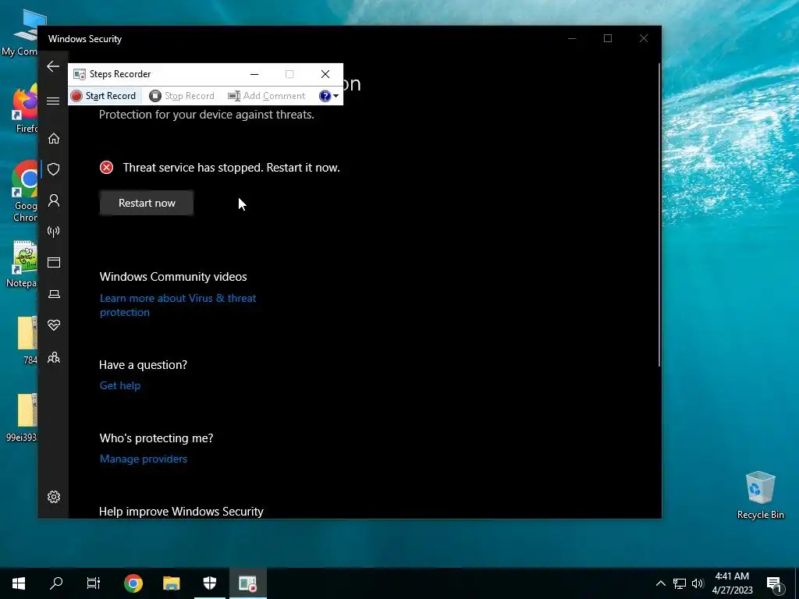Click Steps Recorder title bar app icon
The image size is (799, 599).
(80, 74)
